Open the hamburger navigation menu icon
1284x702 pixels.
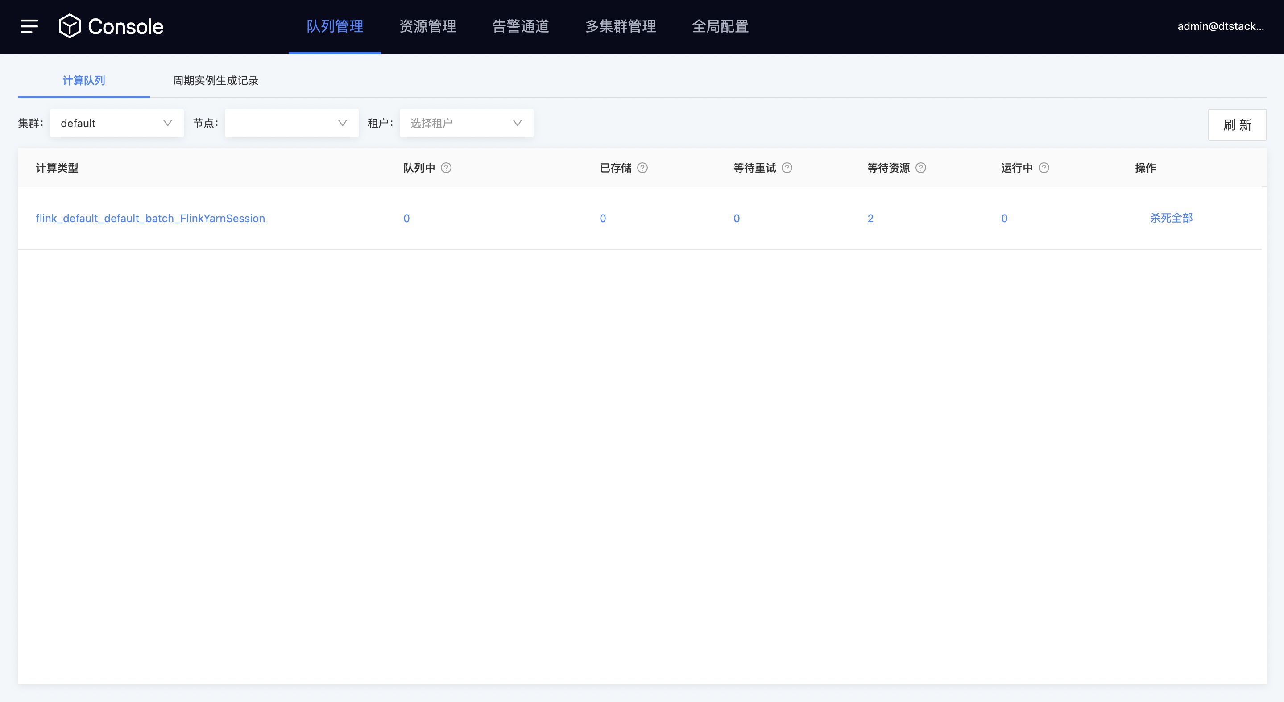(29, 26)
